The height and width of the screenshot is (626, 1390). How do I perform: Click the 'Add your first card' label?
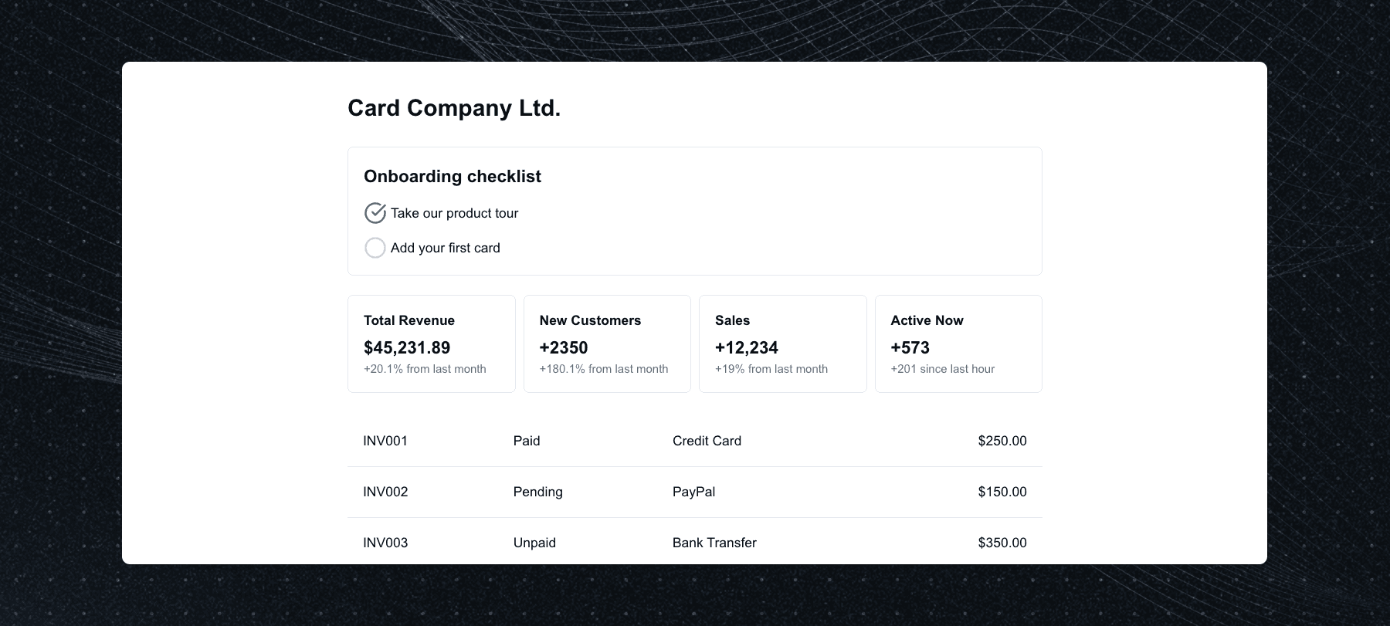point(445,248)
